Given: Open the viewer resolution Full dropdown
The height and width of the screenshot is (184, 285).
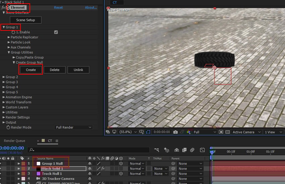Looking at the screenshot, I should pyautogui.click(x=204, y=132).
